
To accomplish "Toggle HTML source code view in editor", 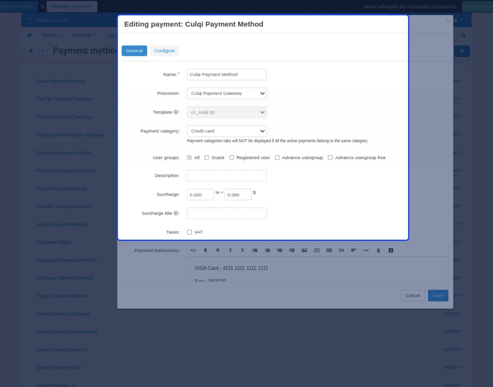I will 193,250.
